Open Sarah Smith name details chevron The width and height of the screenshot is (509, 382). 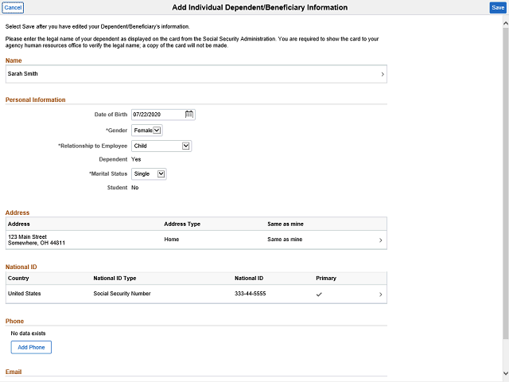point(383,74)
